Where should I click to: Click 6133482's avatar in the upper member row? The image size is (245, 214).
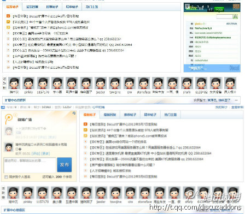201,83
